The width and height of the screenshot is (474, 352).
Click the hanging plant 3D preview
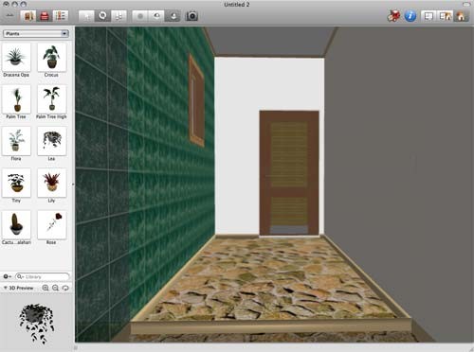click(x=37, y=324)
